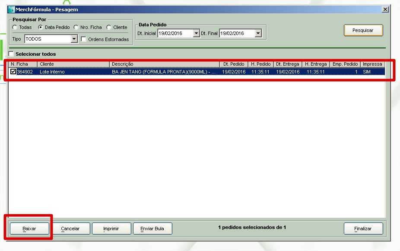Choose the Nro. Ficha search option
Image resolution: width=400 pixels, height=251 pixels.
pyautogui.click(x=76, y=27)
